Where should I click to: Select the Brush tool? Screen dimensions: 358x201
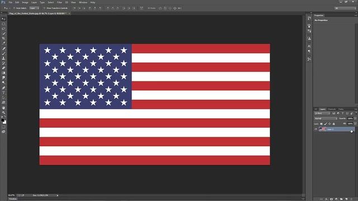point(3,54)
